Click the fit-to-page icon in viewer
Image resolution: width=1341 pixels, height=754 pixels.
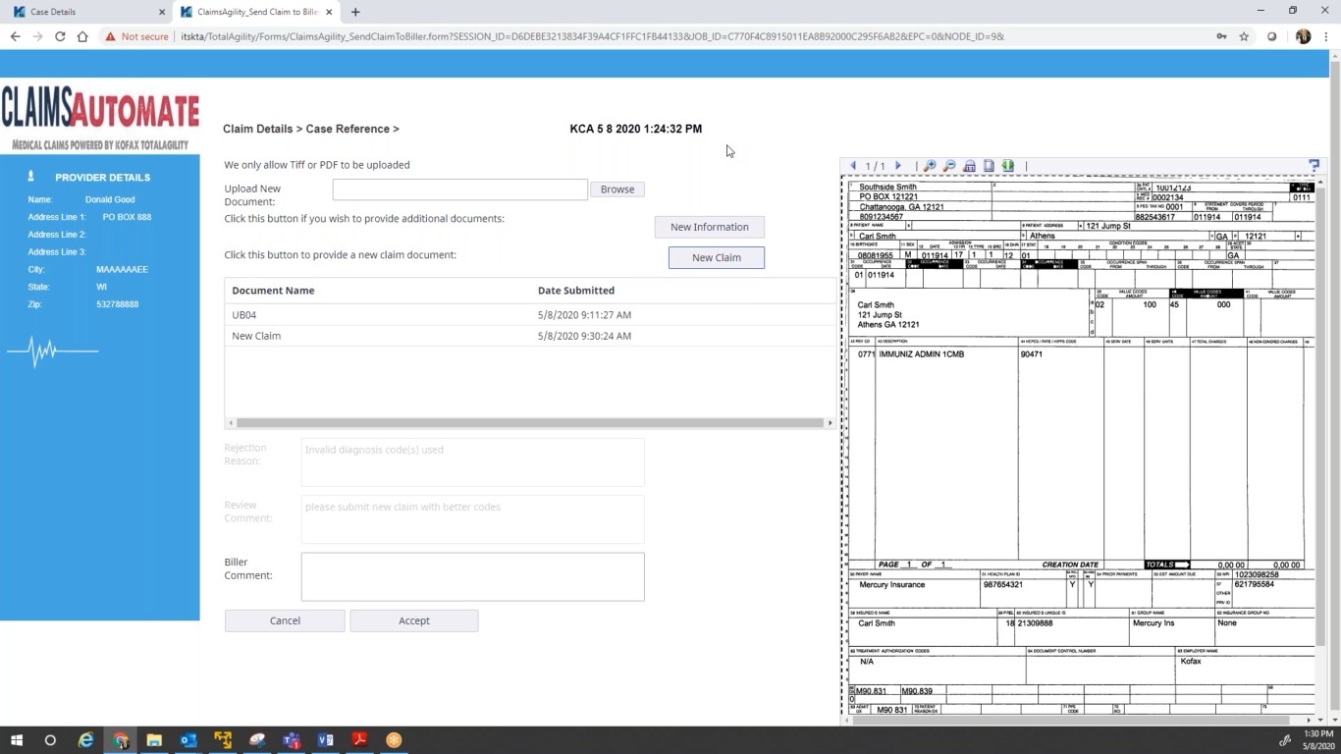point(989,166)
